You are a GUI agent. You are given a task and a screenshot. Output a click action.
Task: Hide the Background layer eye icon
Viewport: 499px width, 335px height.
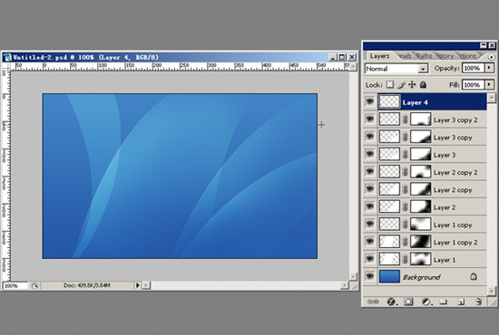pyautogui.click(x=370, y=276)
